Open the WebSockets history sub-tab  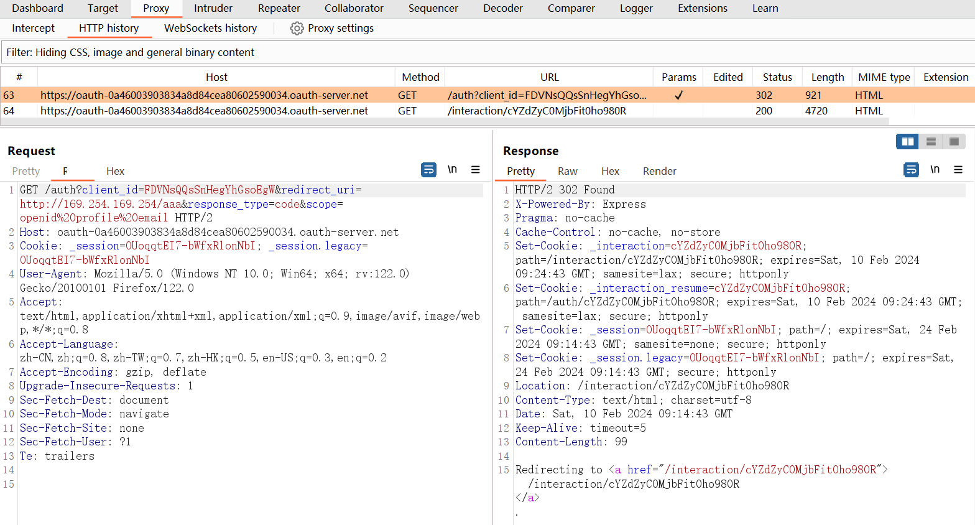coord(210,28)
